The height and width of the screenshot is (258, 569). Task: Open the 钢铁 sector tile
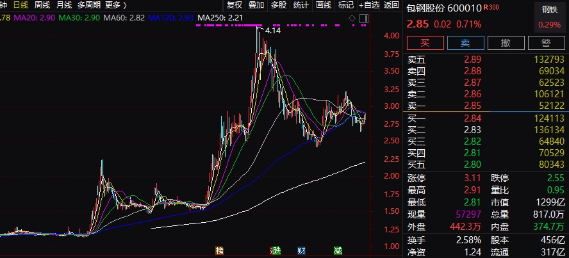549,17
